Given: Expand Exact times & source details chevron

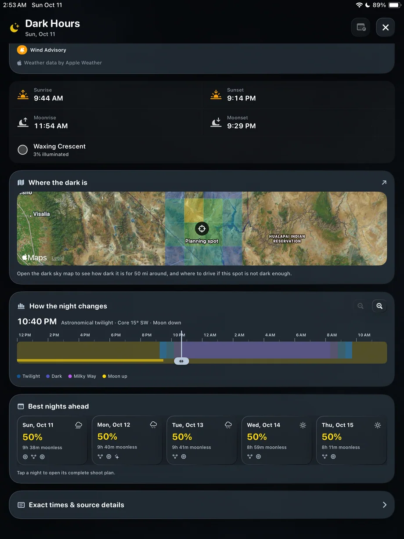Looking at the screenshot, I should coord(385,505).
